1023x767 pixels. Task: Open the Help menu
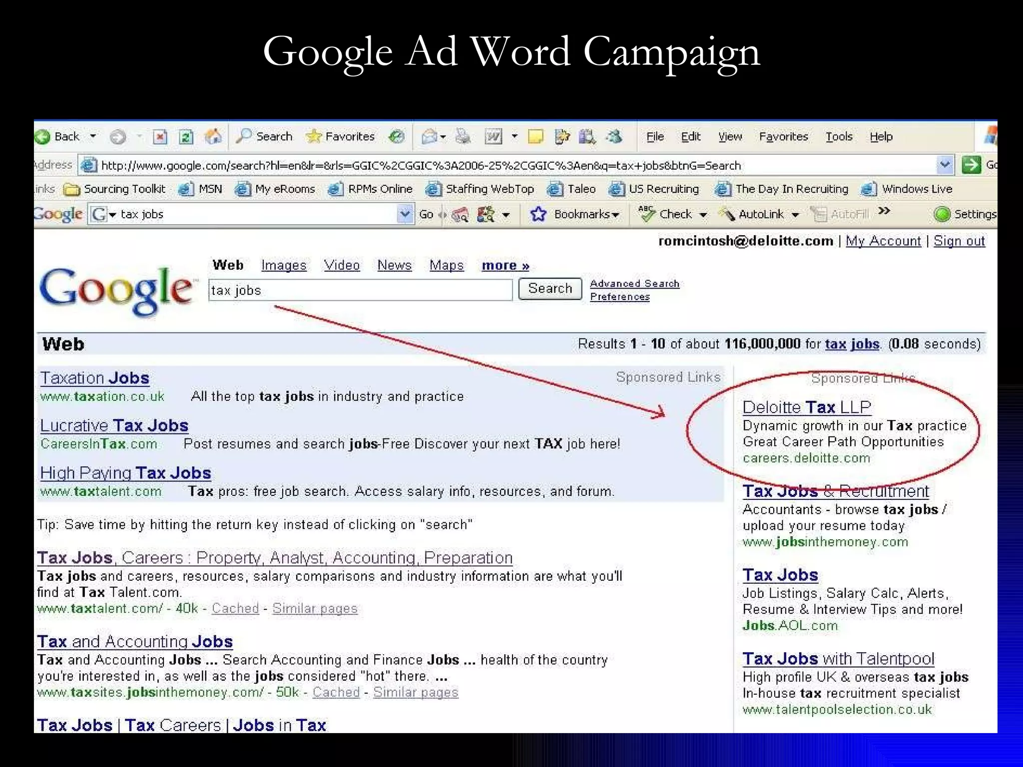[881, 137]
